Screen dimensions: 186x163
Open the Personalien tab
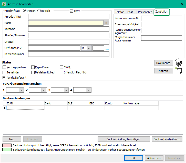145,12
